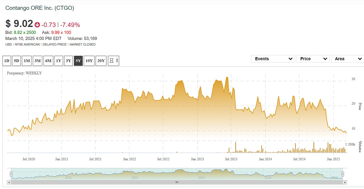364x189 pixels.
Task: Click the March 10, 2025 4:00 PM EDT timestamp
Action: click(x=33, y=38)
